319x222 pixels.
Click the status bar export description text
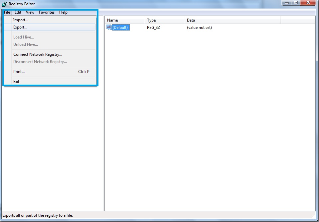point(38,215)
